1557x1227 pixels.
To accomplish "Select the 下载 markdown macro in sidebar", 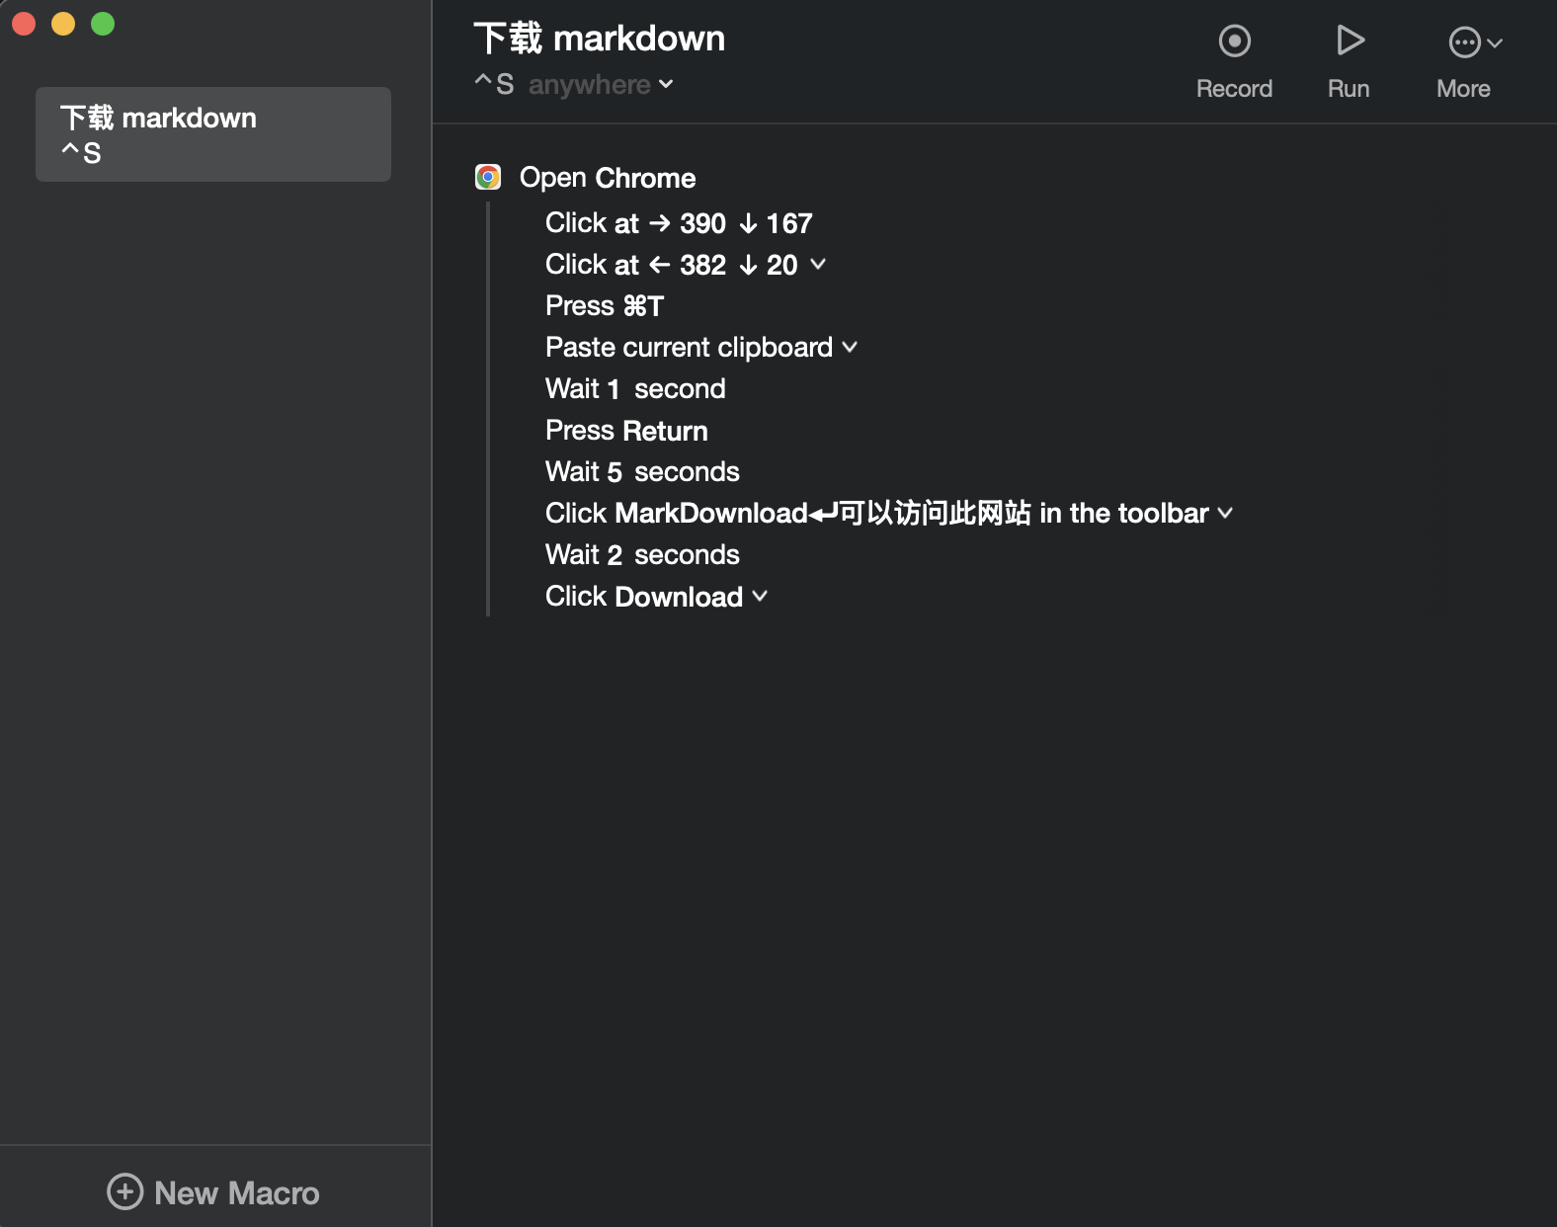I will tap(213, 134).
